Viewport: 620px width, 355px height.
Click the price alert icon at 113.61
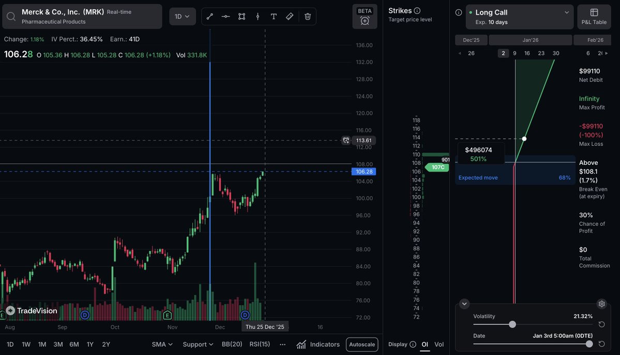tap(346, 141)
